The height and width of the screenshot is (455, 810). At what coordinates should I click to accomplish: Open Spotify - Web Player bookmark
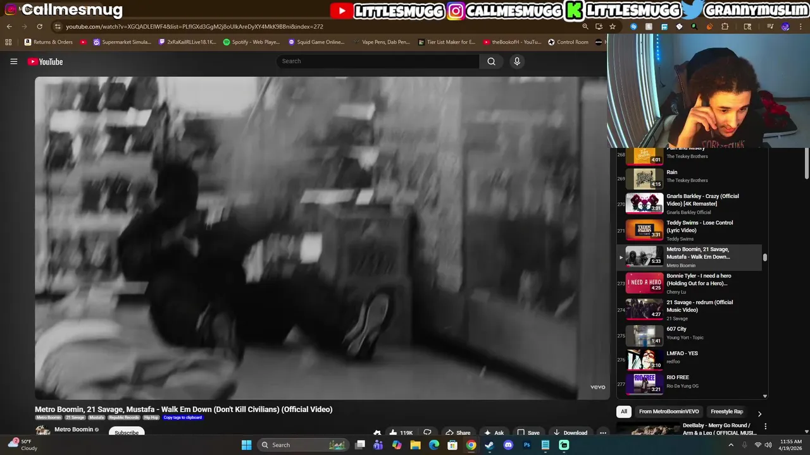click(x=251, y=42)
